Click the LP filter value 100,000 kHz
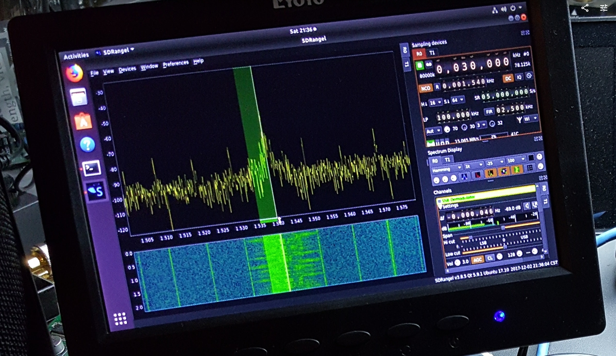The width and height of the screenshot is (616, 356). (x=453, y=116)
